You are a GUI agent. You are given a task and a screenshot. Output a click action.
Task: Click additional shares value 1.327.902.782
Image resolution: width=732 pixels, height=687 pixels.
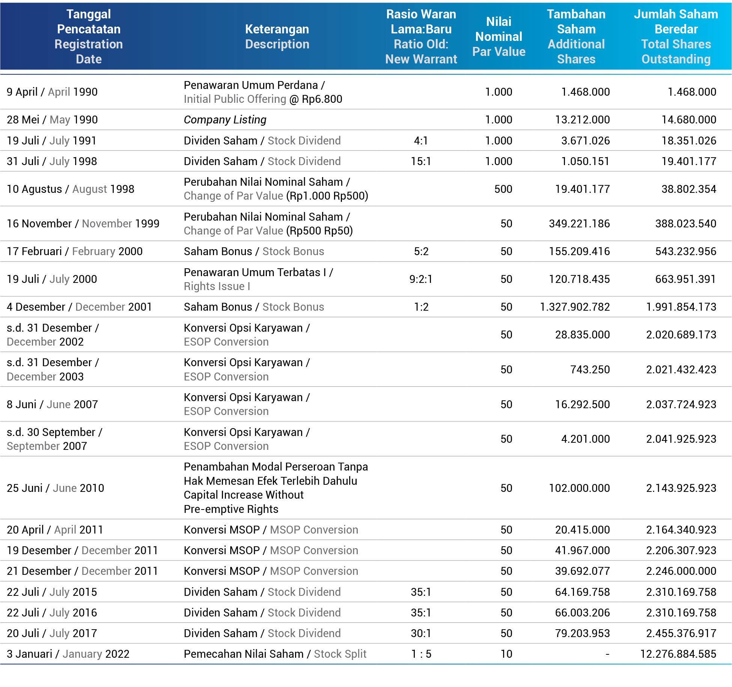tap(575, 307)
